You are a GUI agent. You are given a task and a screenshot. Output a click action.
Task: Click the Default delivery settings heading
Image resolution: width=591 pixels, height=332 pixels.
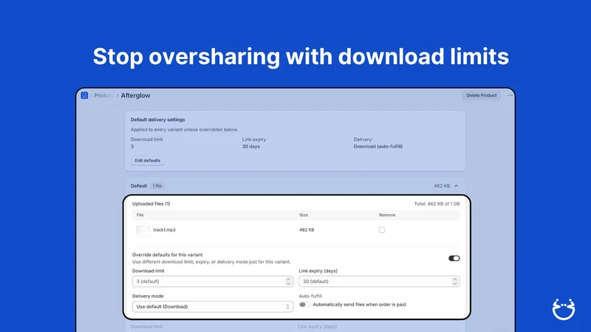point(157,120)
